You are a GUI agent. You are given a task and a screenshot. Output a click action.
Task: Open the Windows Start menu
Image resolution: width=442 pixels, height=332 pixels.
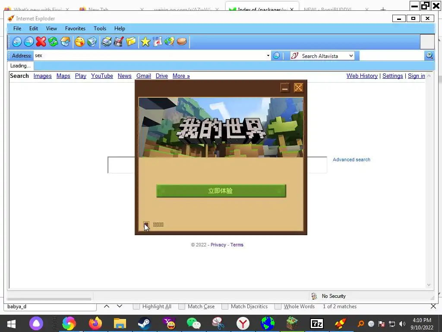(x=11, y=323)
